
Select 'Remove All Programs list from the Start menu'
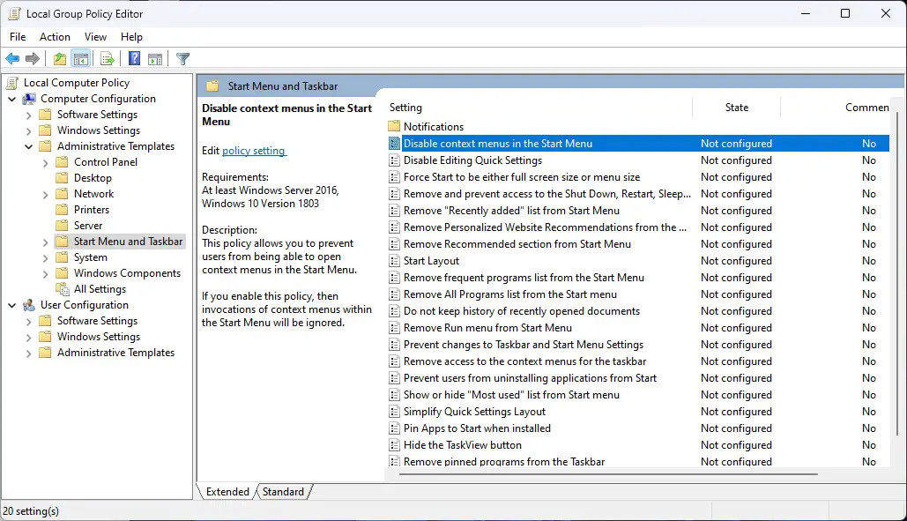[638, 294]
